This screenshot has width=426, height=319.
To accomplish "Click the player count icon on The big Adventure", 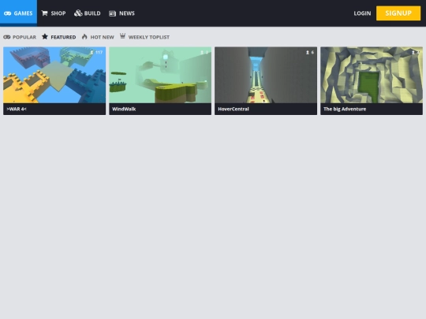I will 413,52.
